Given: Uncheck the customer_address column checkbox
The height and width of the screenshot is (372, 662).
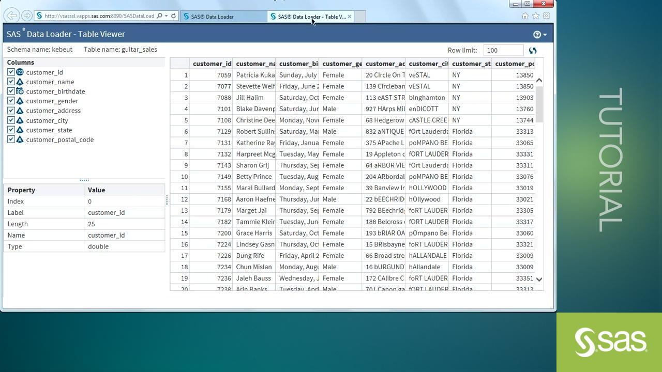Looking at the screenshot, I should [x=11, y=111].
